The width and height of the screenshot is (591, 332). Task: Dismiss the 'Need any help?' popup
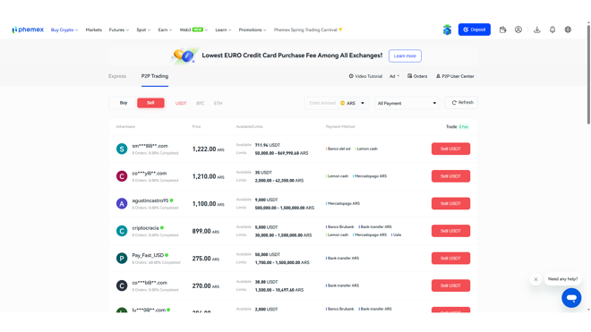click(x=535, y=279)
